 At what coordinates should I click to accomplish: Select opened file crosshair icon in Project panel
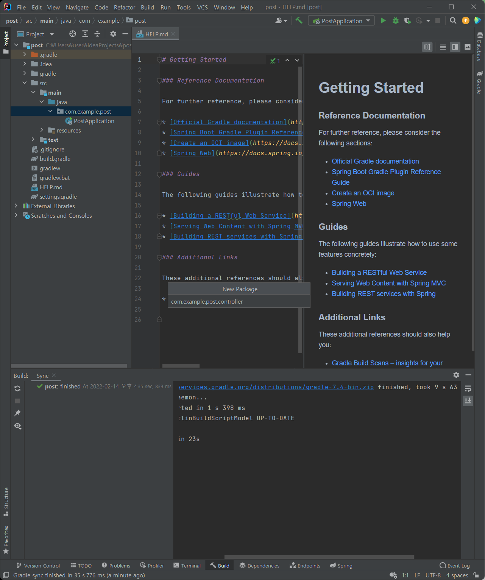73,34
